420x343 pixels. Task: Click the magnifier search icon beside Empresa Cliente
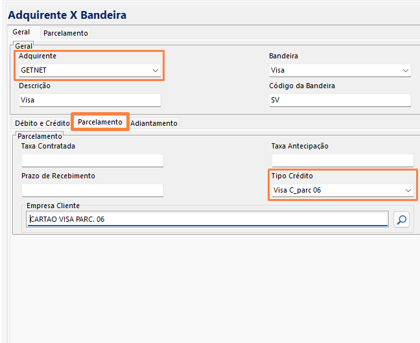402,220
